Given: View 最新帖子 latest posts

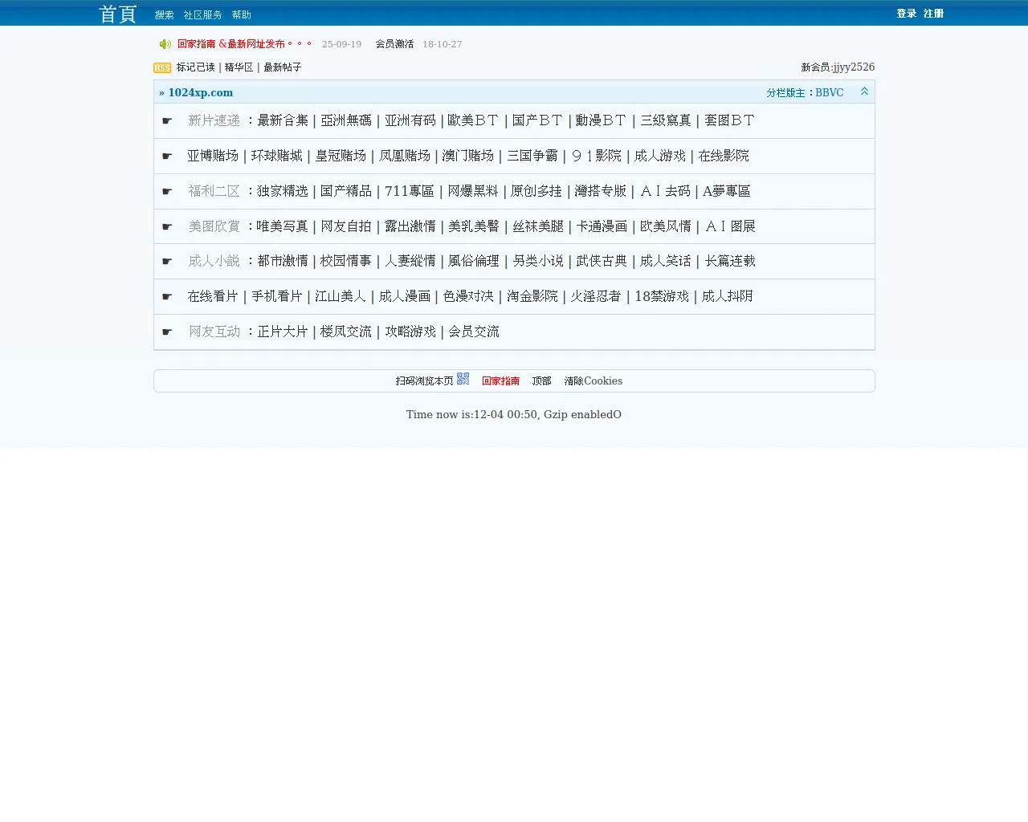Looking at the screenshot, I should 282,67.
